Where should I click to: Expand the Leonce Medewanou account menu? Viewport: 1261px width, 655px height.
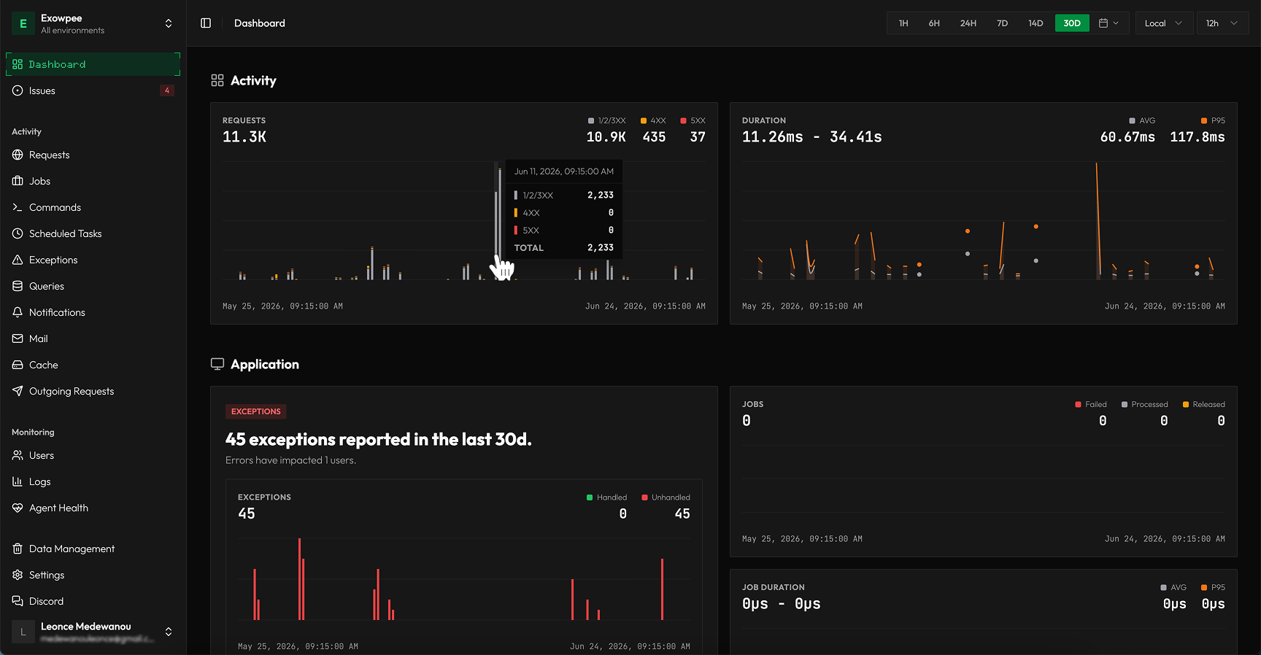(x=169, y=632)
